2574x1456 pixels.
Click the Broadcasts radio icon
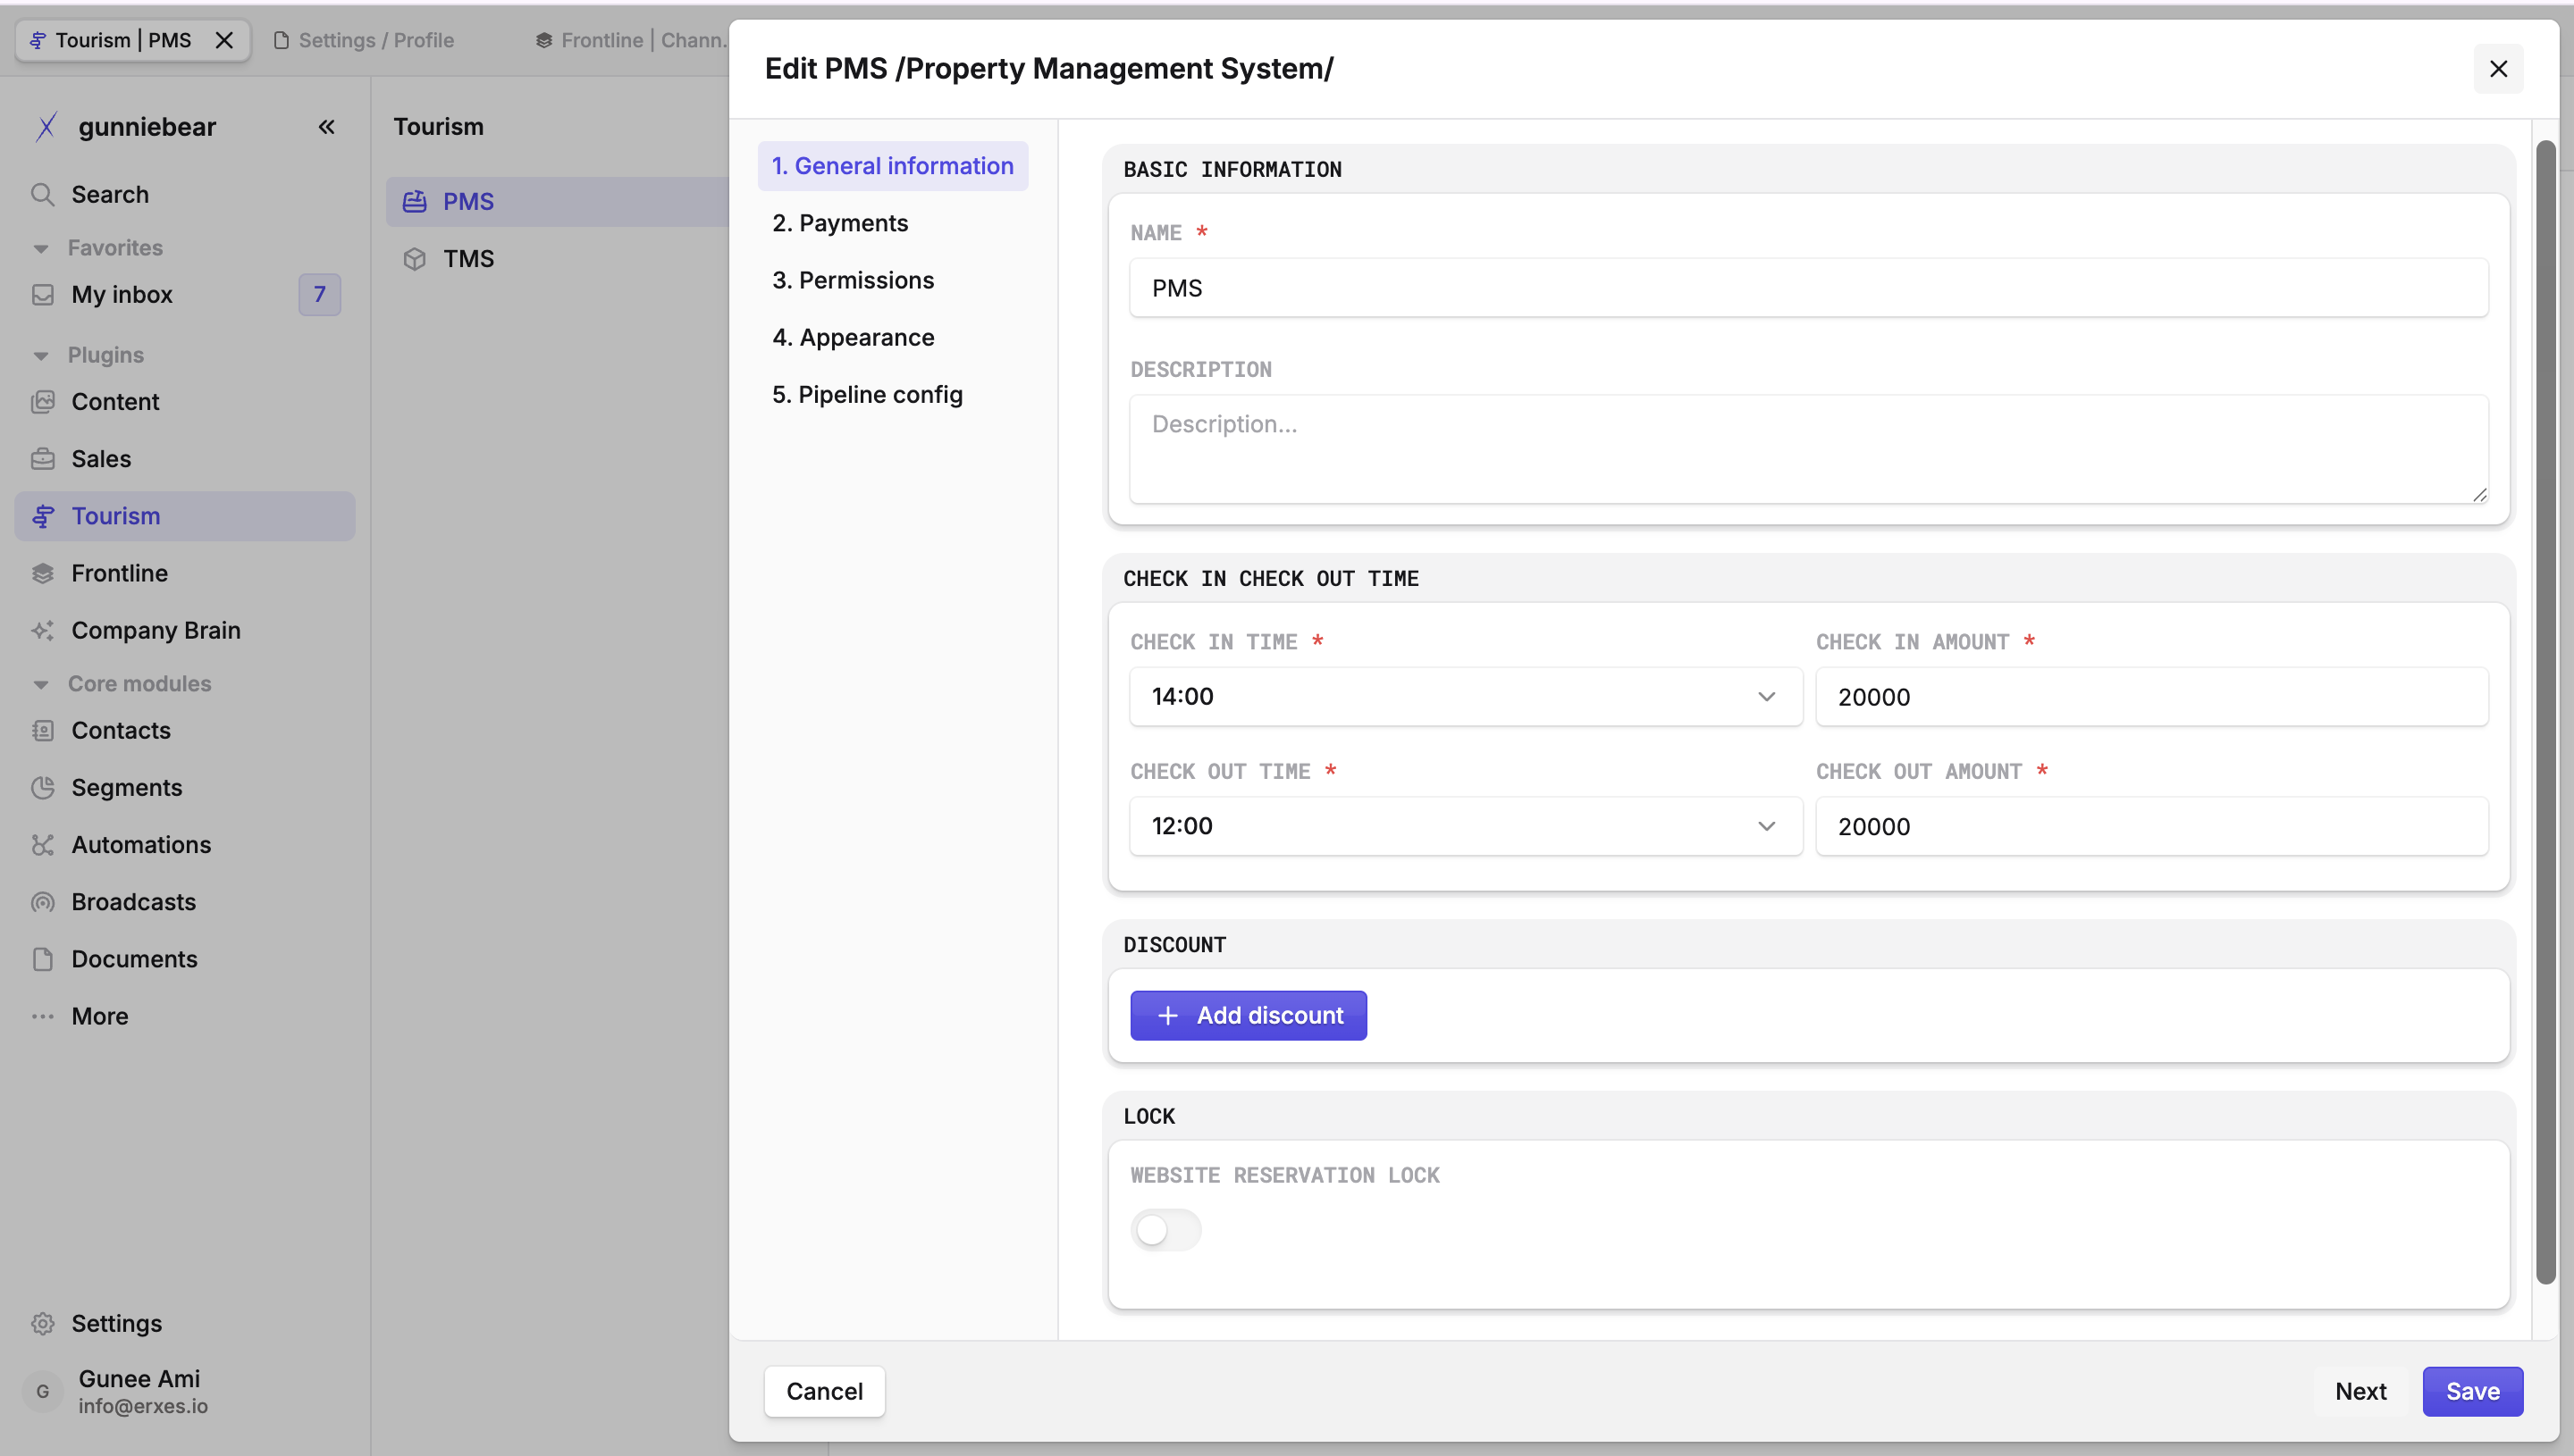point(42,902)
